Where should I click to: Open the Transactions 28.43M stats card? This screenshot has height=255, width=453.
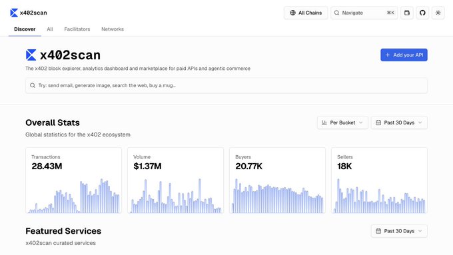click(73, 180)
